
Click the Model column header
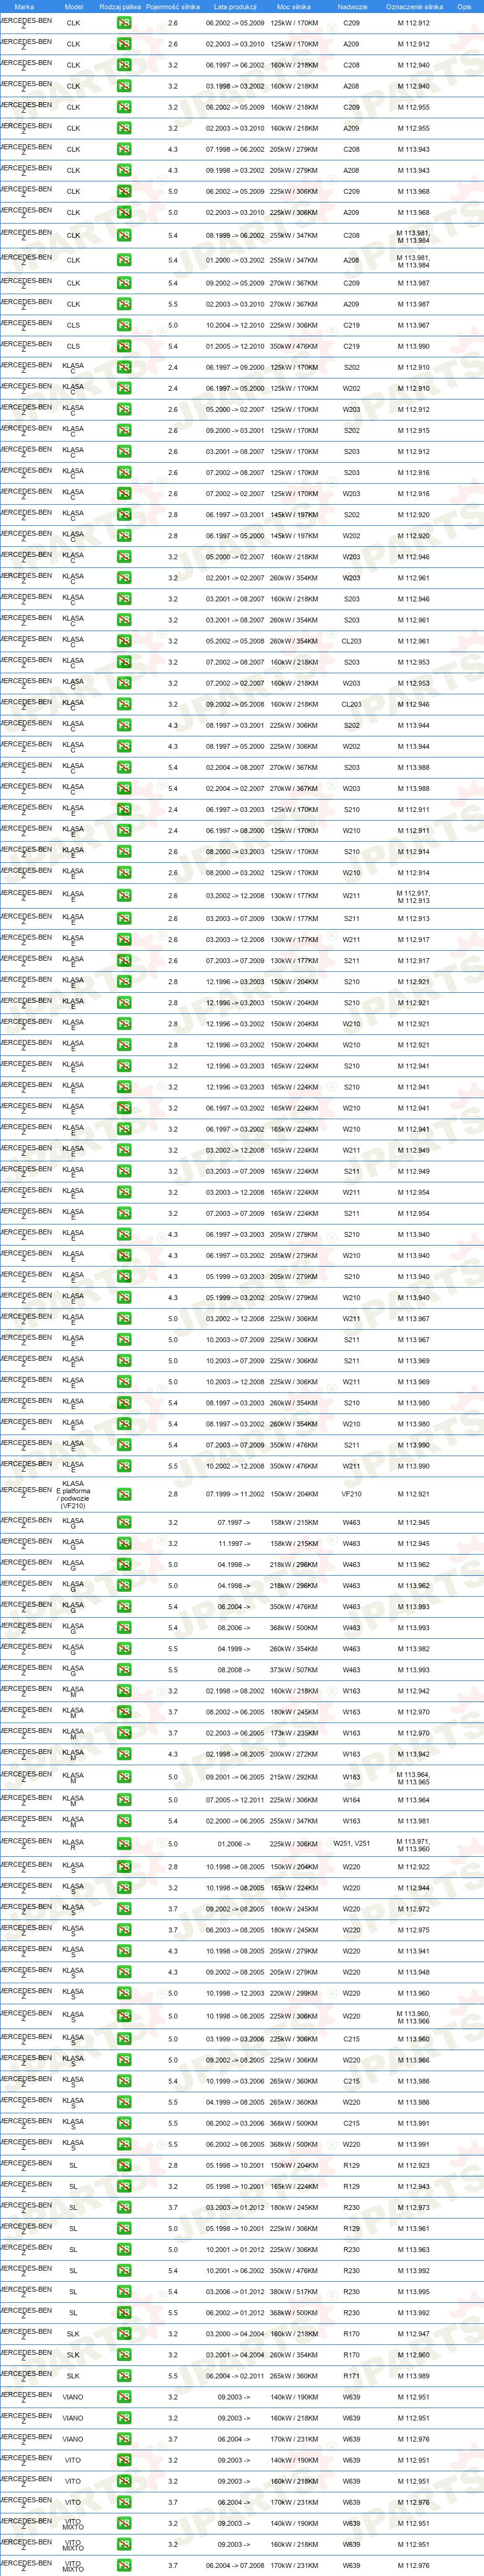click(74, 7)
